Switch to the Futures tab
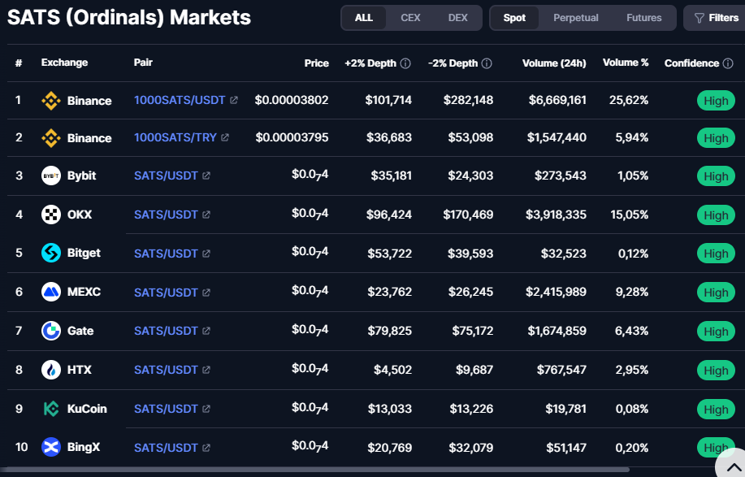The height and width of the screenshot is (477, 745). (x=643, y=18)
